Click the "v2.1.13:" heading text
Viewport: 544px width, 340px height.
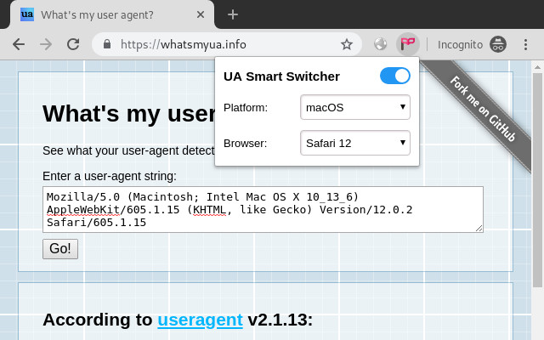tap(280, 320)
